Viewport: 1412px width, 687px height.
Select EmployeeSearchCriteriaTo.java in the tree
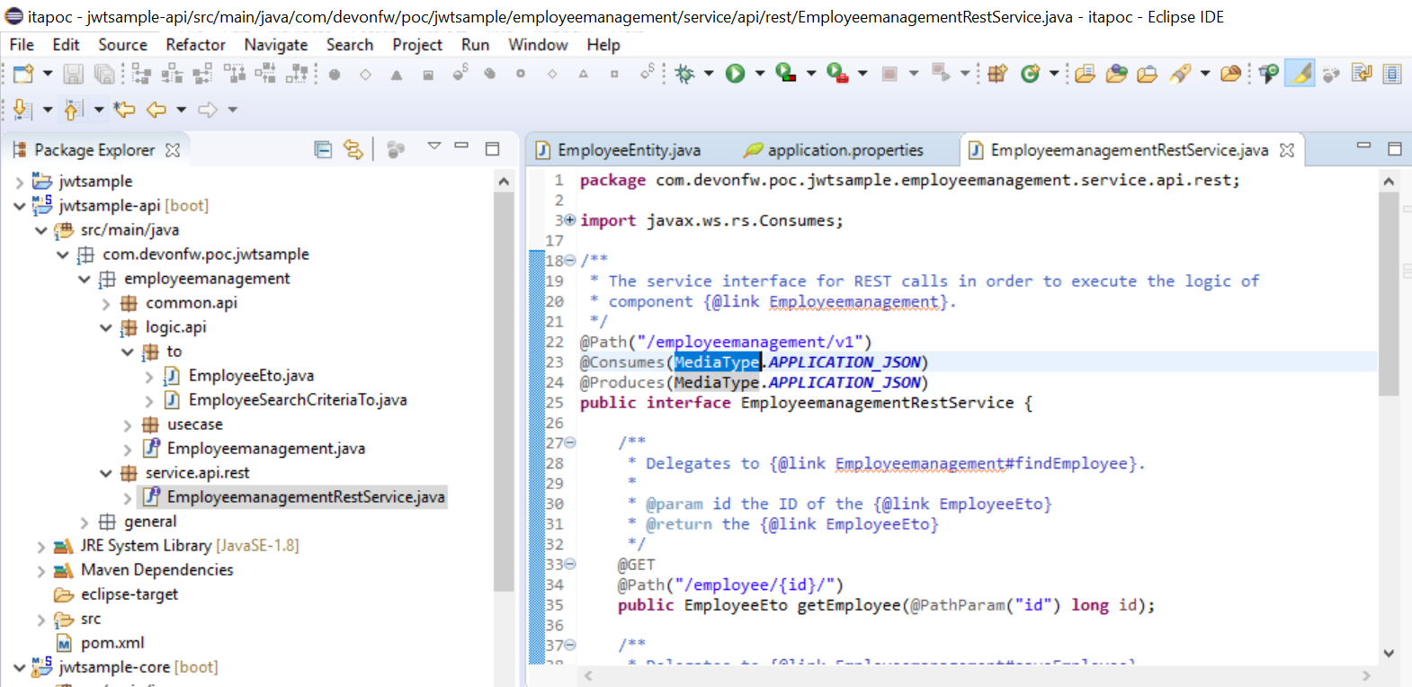tap(297, 400)
